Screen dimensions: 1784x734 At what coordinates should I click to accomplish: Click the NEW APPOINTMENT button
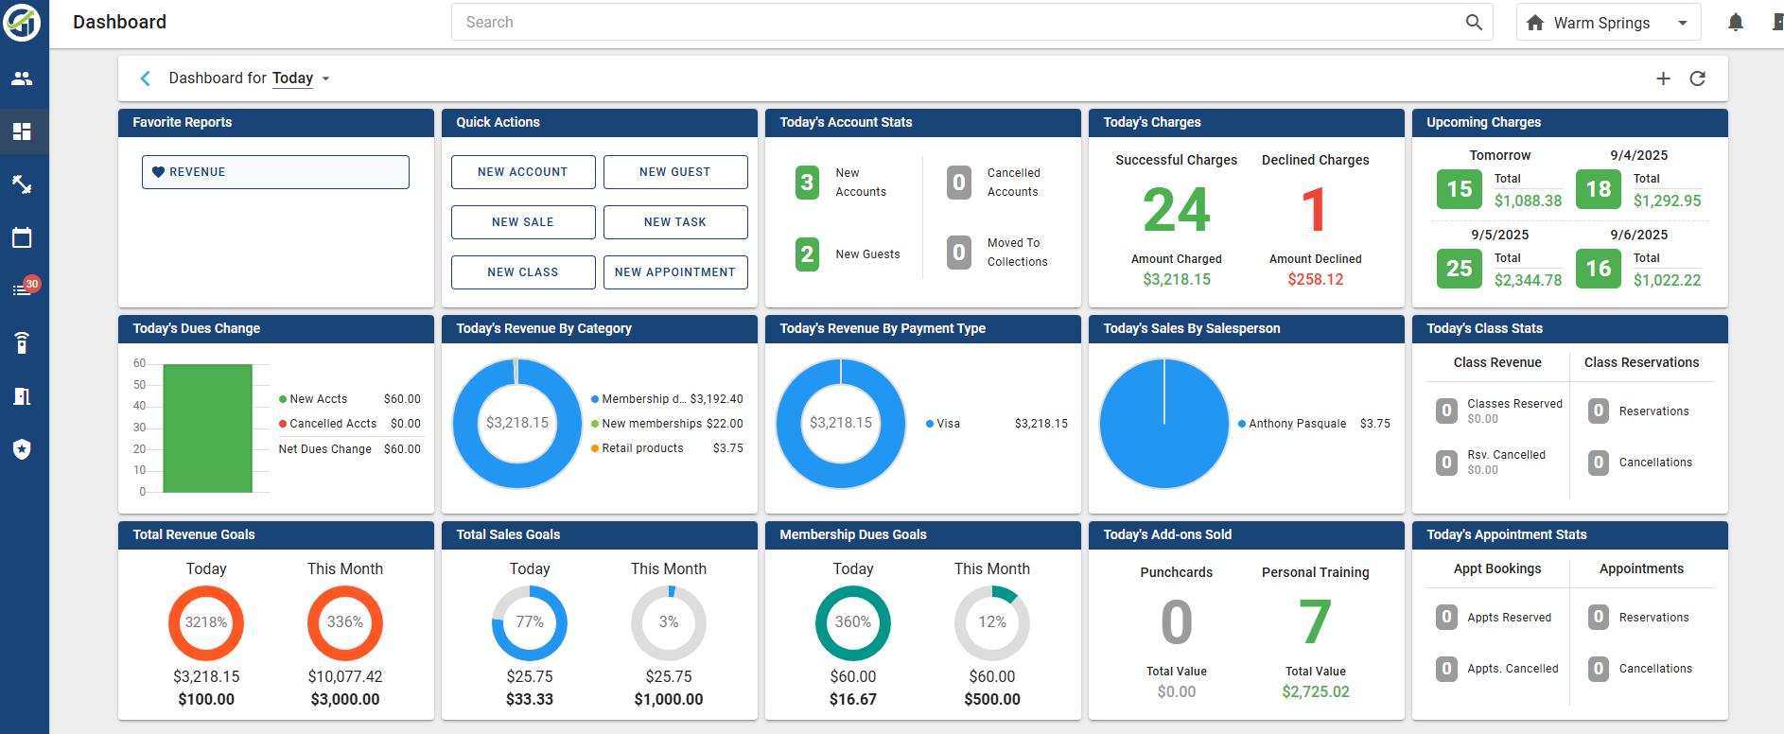675,272
